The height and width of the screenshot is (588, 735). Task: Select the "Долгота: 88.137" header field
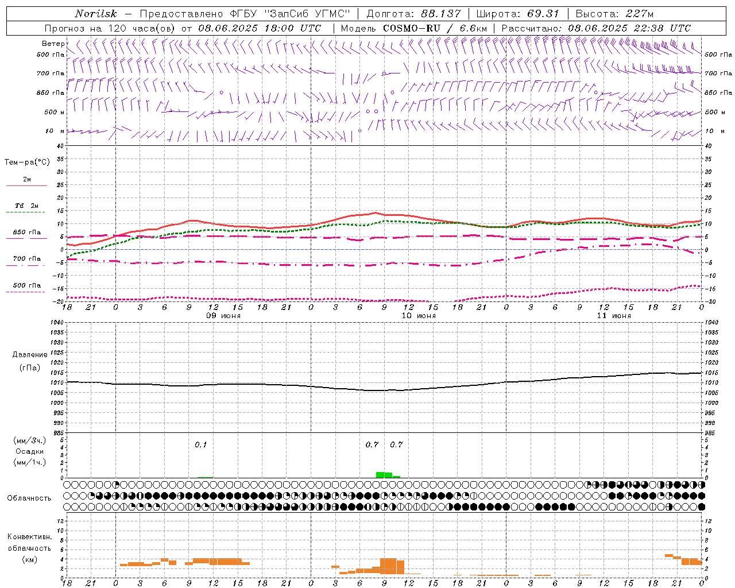coord(413,14)
